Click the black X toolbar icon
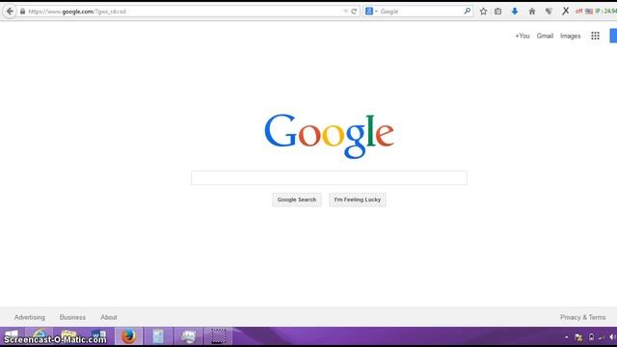This screenshot has height=347, width=617. point(566,11)
